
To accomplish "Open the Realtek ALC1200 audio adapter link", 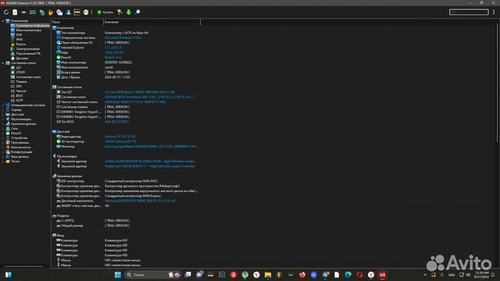I will click(x=149, y=166).
